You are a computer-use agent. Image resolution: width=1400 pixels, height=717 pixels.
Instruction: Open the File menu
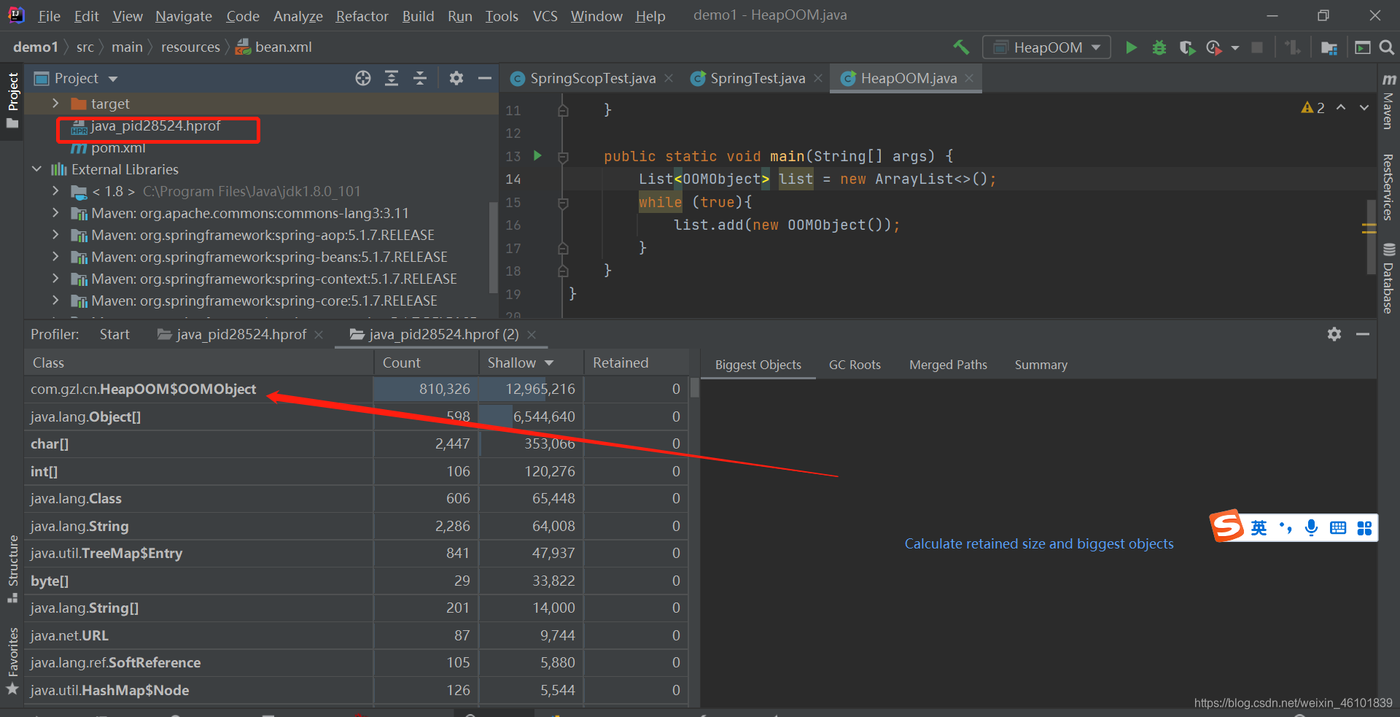pyautogui.click(x=49, y=16)
